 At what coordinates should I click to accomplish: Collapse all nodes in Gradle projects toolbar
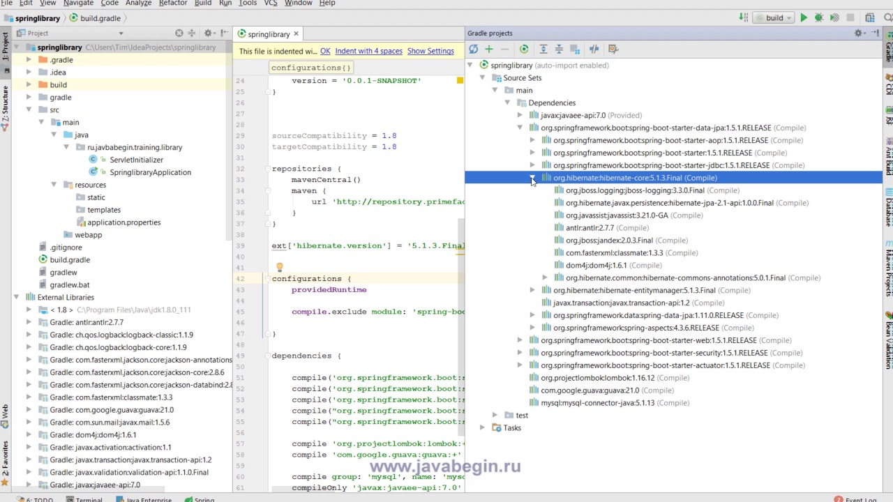pyautogui.click(x=559, y=49)
